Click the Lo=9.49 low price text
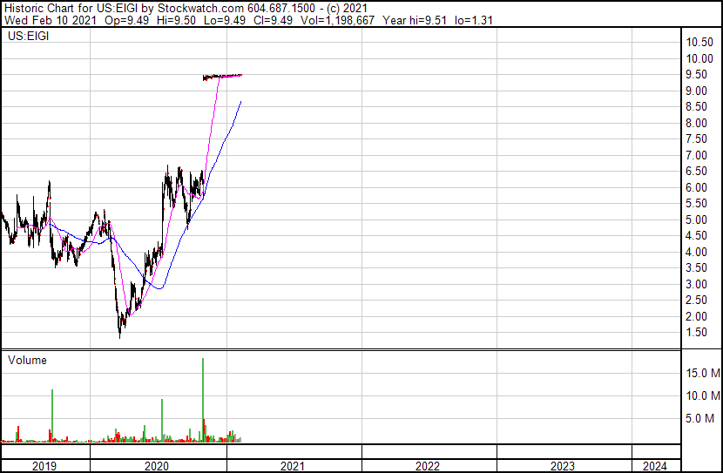Viewport: 723px width, 473px height. [225, 20]
